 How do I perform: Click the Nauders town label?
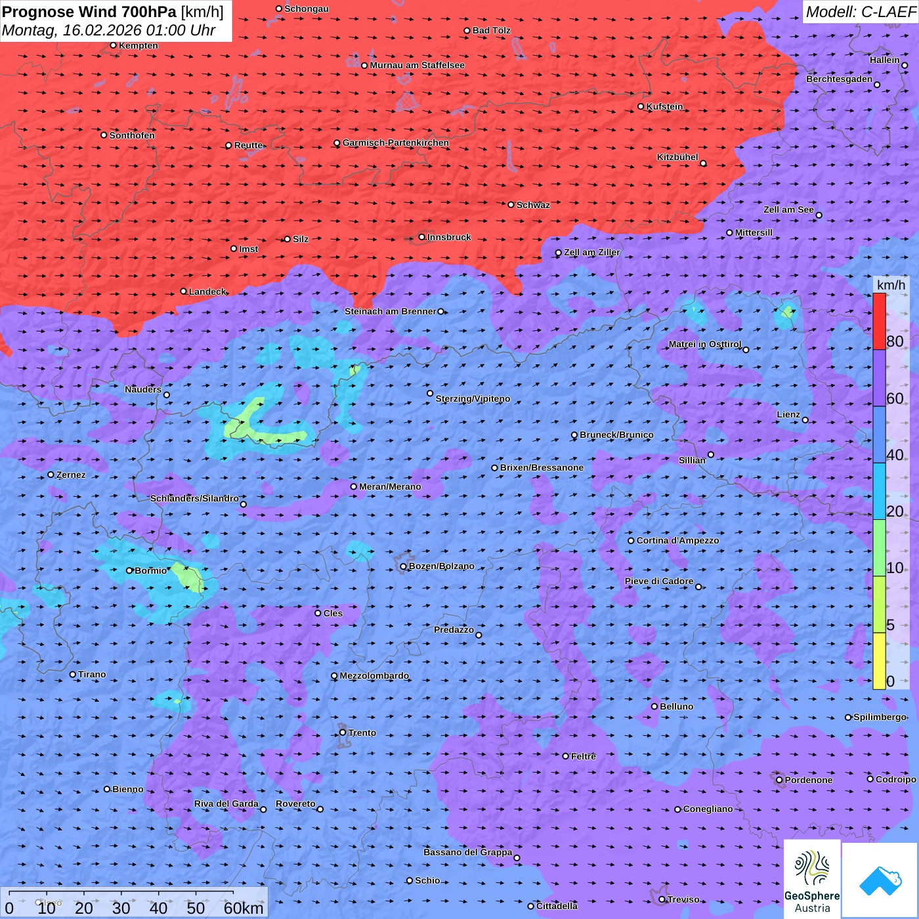[143, 389]
